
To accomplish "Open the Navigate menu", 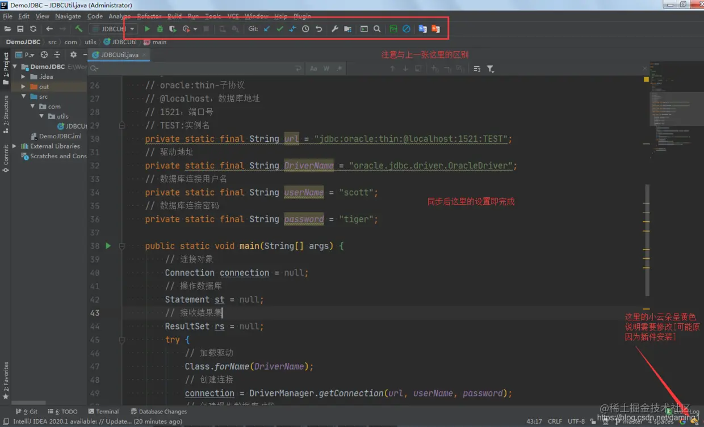I will [x=68, y=16].
